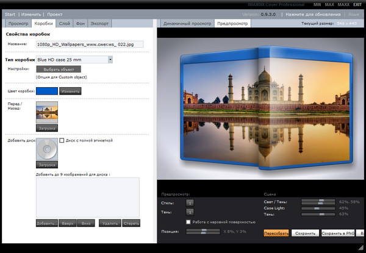366x253 pixels.
Task: Click the Название text field
Action: tap(89, 45)
